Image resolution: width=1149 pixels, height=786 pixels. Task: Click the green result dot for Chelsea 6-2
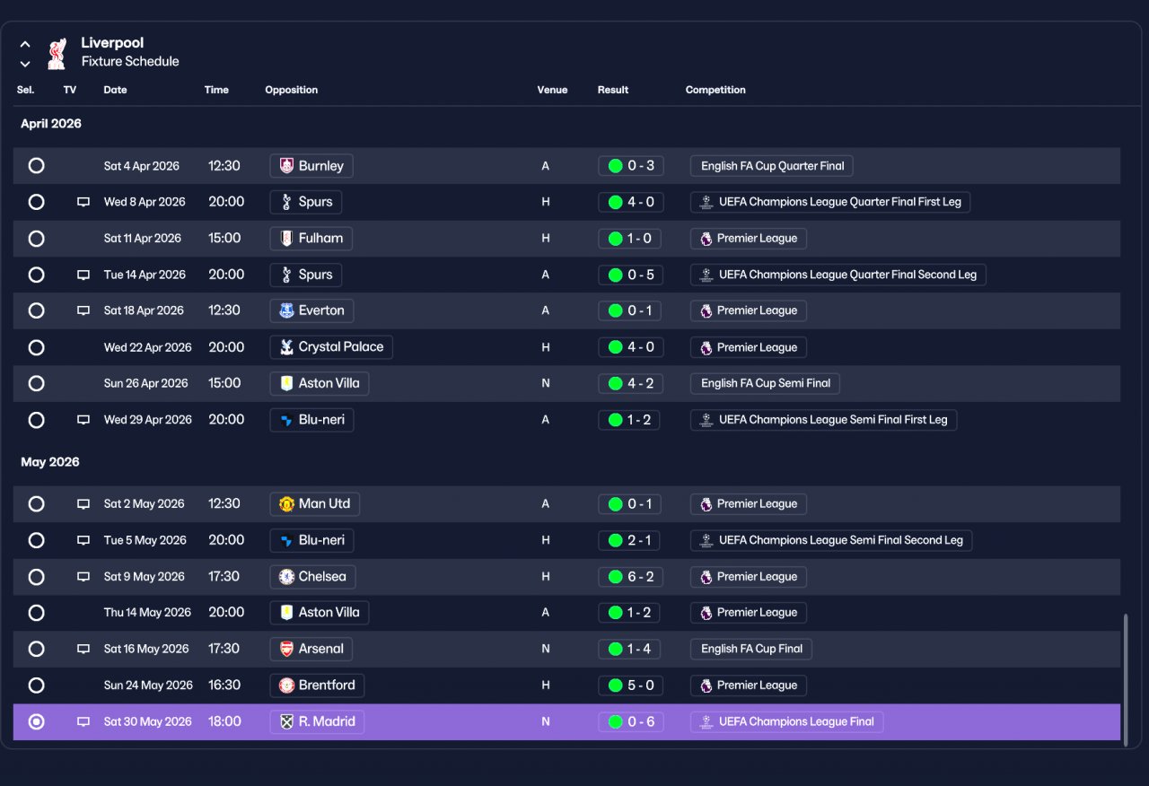[615, 577]
